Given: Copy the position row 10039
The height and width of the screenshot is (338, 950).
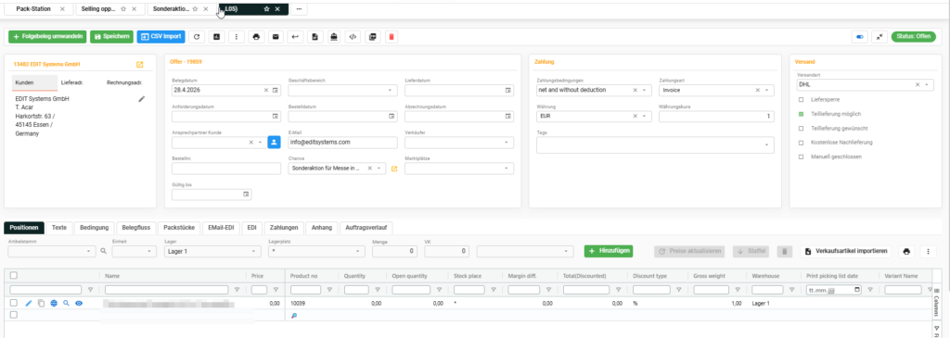Looking at the screenshot, I should [x=41, y=303].
